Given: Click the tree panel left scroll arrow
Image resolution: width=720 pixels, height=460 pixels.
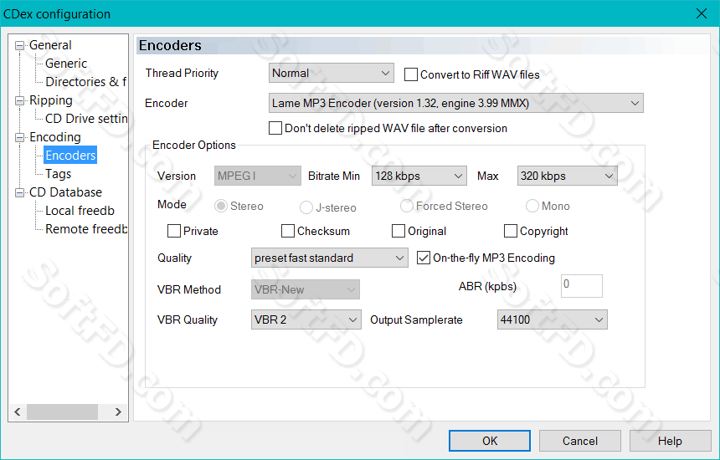Looking at the screenshot, I should point(18,411).
